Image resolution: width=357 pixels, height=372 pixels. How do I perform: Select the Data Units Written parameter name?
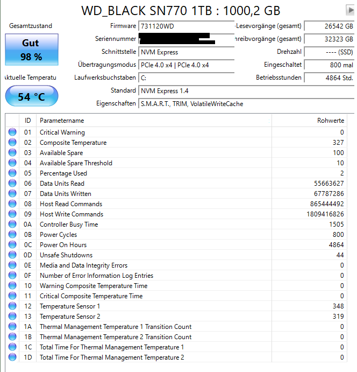[x=66, y=194]
